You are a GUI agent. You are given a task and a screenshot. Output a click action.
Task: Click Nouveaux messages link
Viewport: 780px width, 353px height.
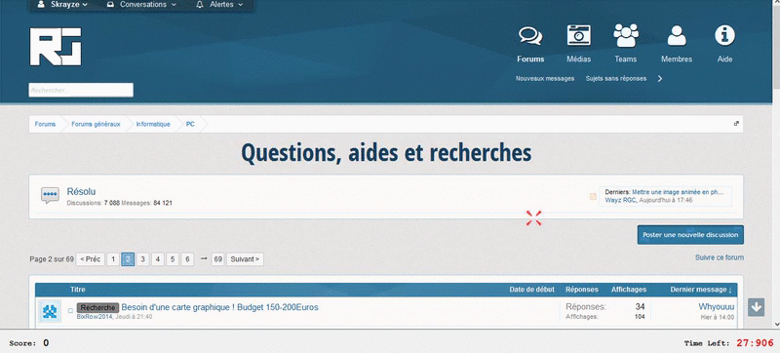click(x=545, y=79)
